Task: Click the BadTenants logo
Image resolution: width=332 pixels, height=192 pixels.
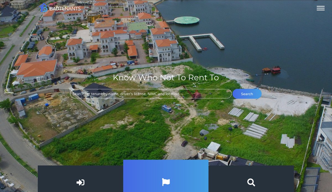Action: coord(60,8)
